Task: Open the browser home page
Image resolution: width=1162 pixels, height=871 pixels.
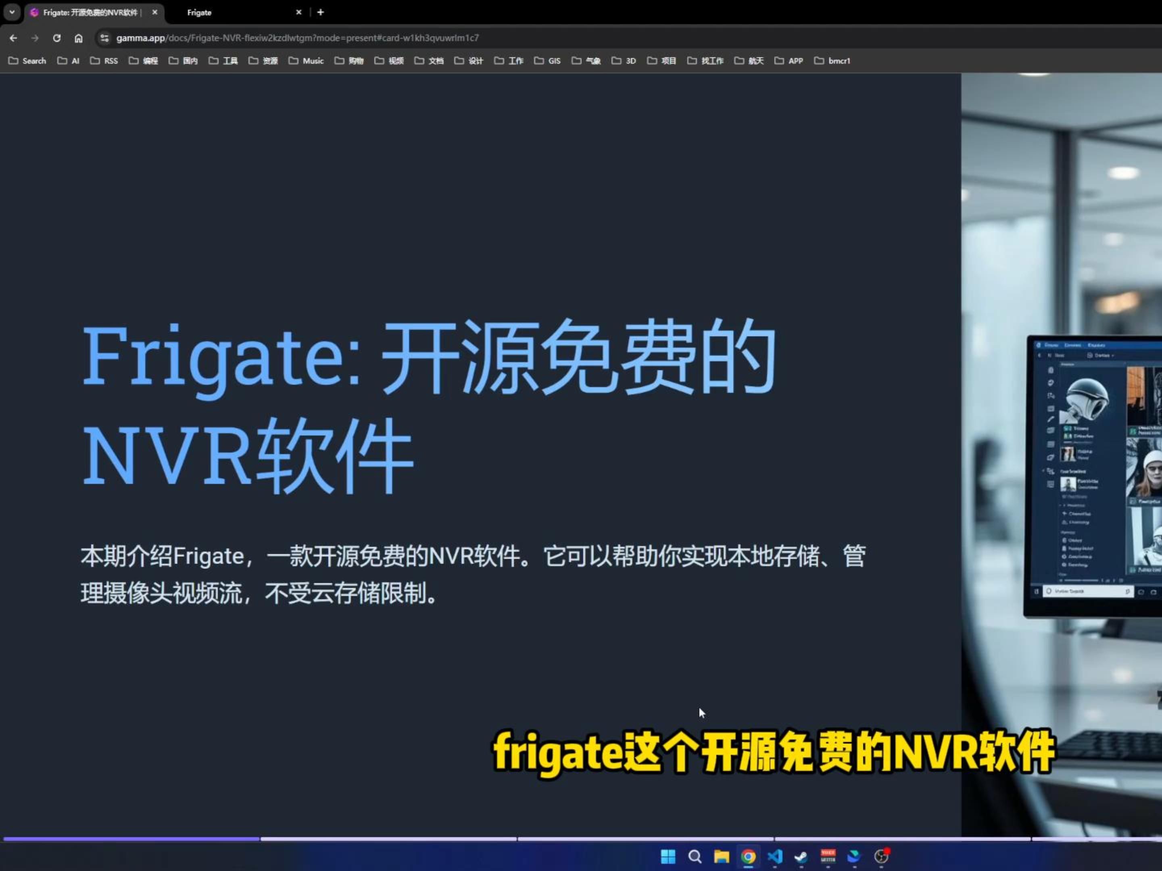Action: [x=78, y=38]
